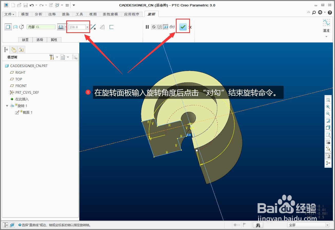Screen dimensions: 335x230
Task: Enable the attached preview icon
Action: (166, 27)
